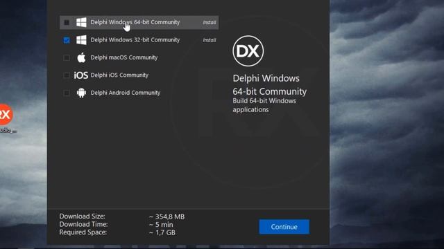Viewport: 444px width, 249px height.
Task: Click the large Delphi Windows 64-bit Community heading
Action: coord(270,84)
